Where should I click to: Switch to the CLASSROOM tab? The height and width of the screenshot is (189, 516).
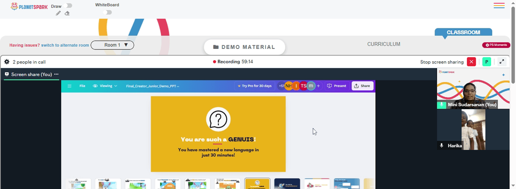click(463, 32)
